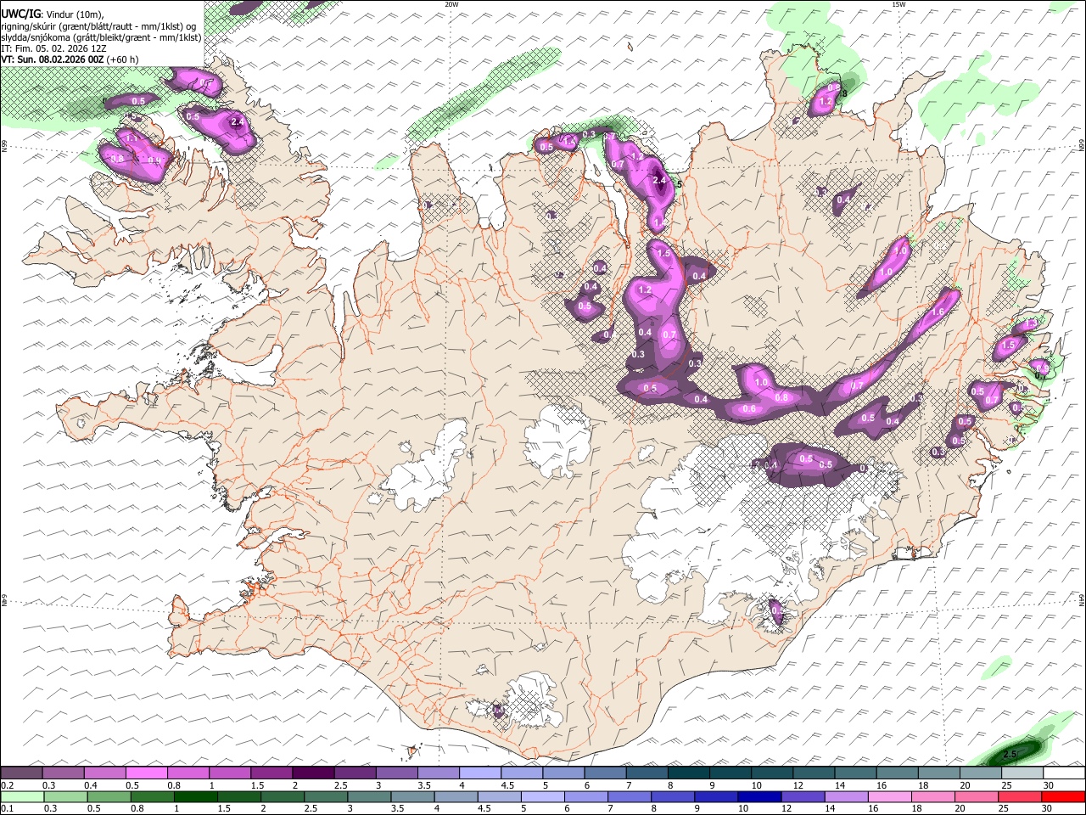Click the '0.6' value on the central snow band
The image size is (1086, 815).
pyautogui.click(x=749, y=409)
